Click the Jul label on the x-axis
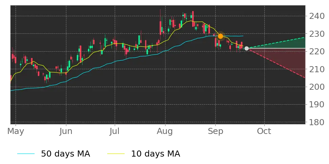The width and height of the screenshot is (329, 164). (x=115, y=131)
